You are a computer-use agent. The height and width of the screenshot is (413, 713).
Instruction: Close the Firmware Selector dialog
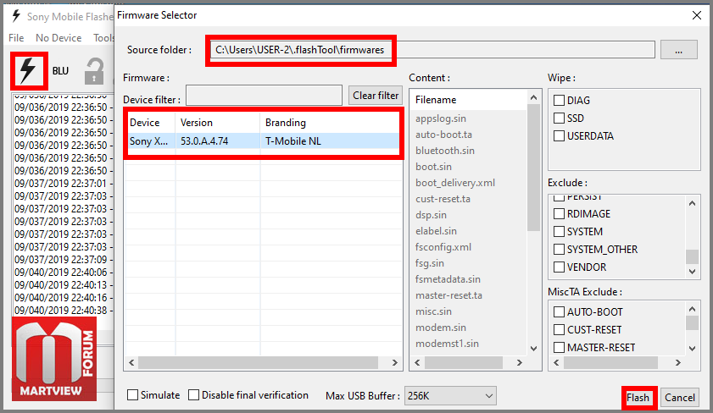click(x=697, y=15)
